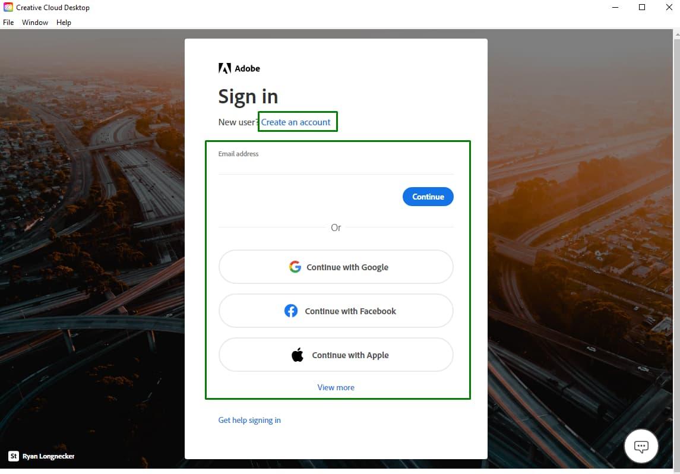Choose Continue with Facebook
680x474 pixels.
pyautogui.click(x=336, y=311)
